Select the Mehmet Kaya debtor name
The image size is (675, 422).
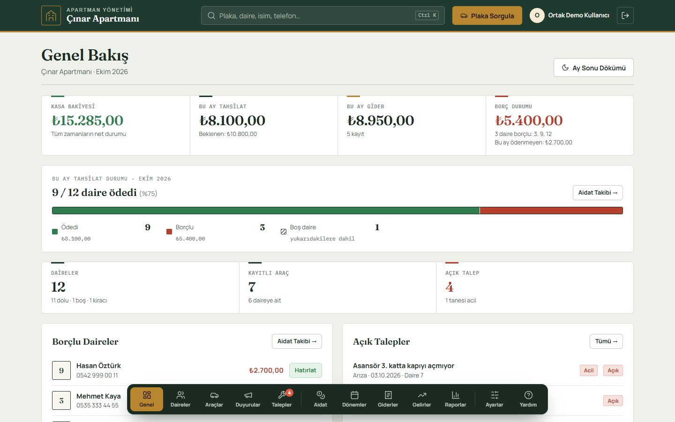98,396
